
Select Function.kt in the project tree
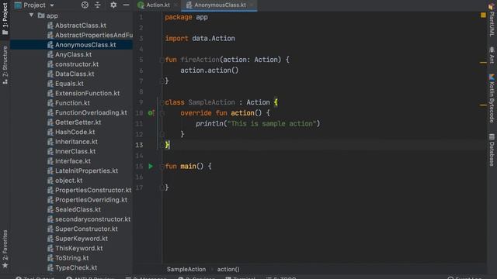coord(72,103)
